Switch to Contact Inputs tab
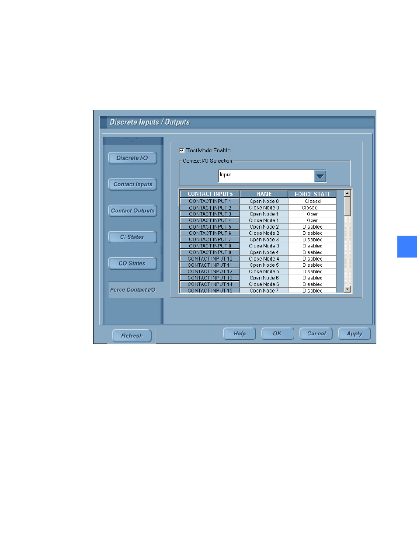This screenshot has height=540, width=417. coord(132,185)
